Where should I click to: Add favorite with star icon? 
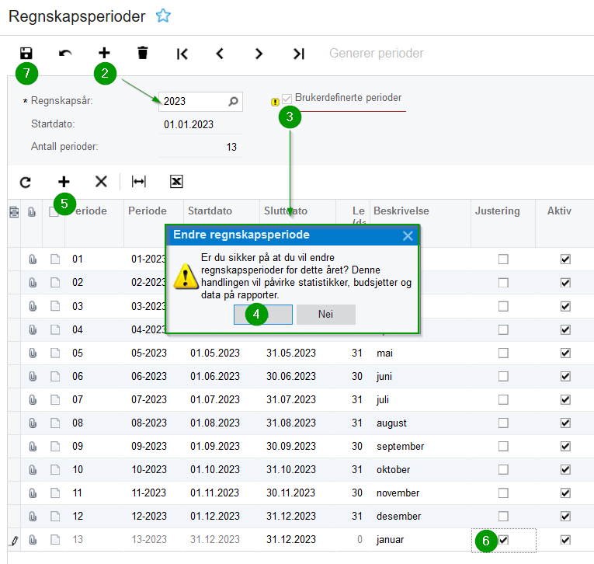point(163,16)
